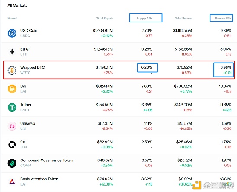Click the Tether logo icon

pos(12,107)
